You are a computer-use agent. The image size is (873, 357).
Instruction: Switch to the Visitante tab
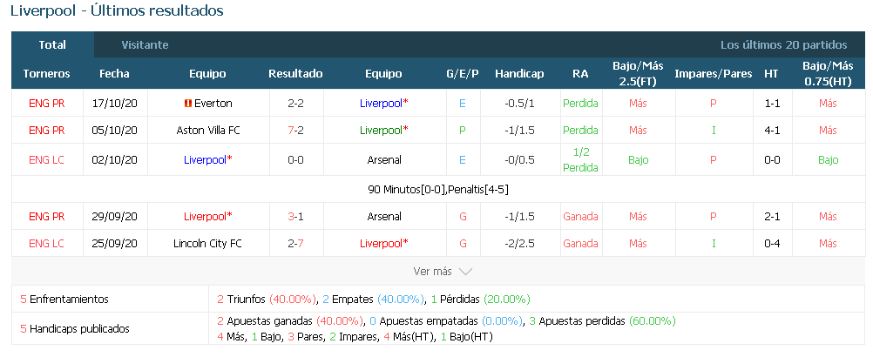click(145, 45)
